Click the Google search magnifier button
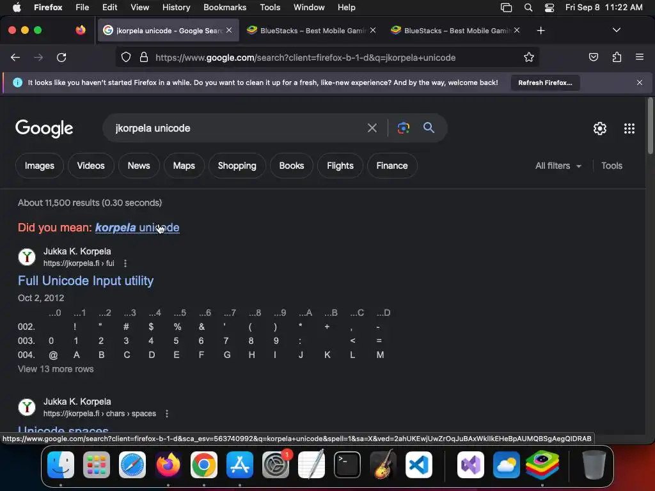The height and width of the screenshot is (491, 655). coord(429,128)
